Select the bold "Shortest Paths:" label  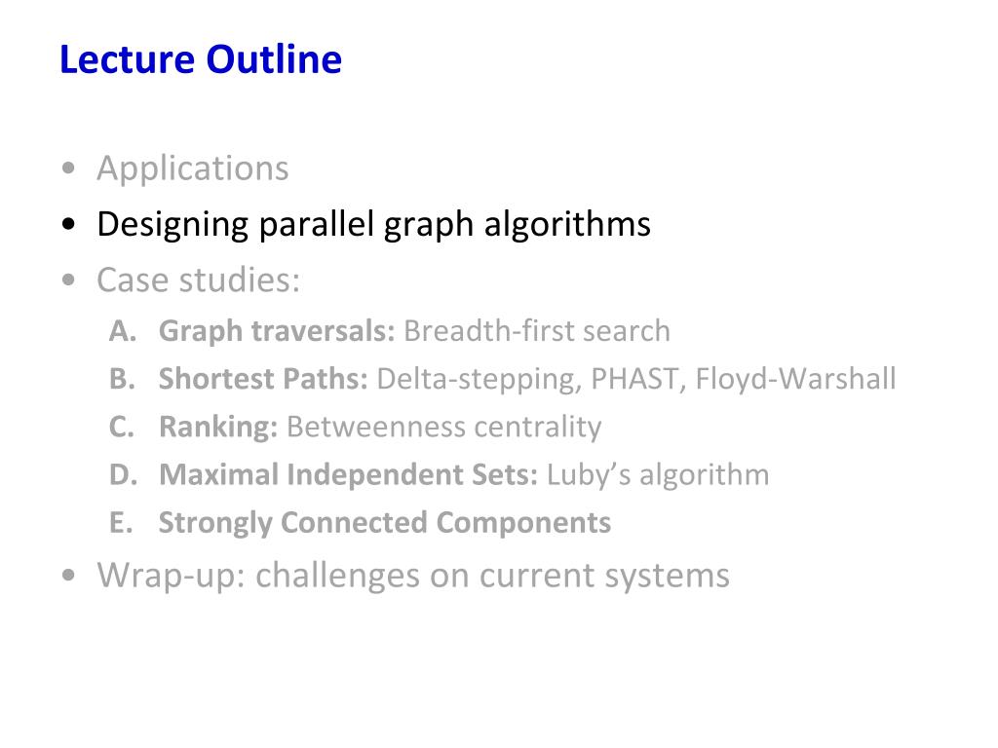[263, 379]
